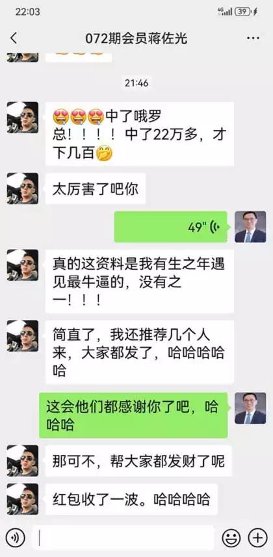This screenshot has width=273, height=557.
Task: Select the message 中了22万多，才下几百
Action: (140, 134)
